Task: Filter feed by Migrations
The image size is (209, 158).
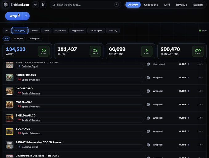Action: (78, 30)
